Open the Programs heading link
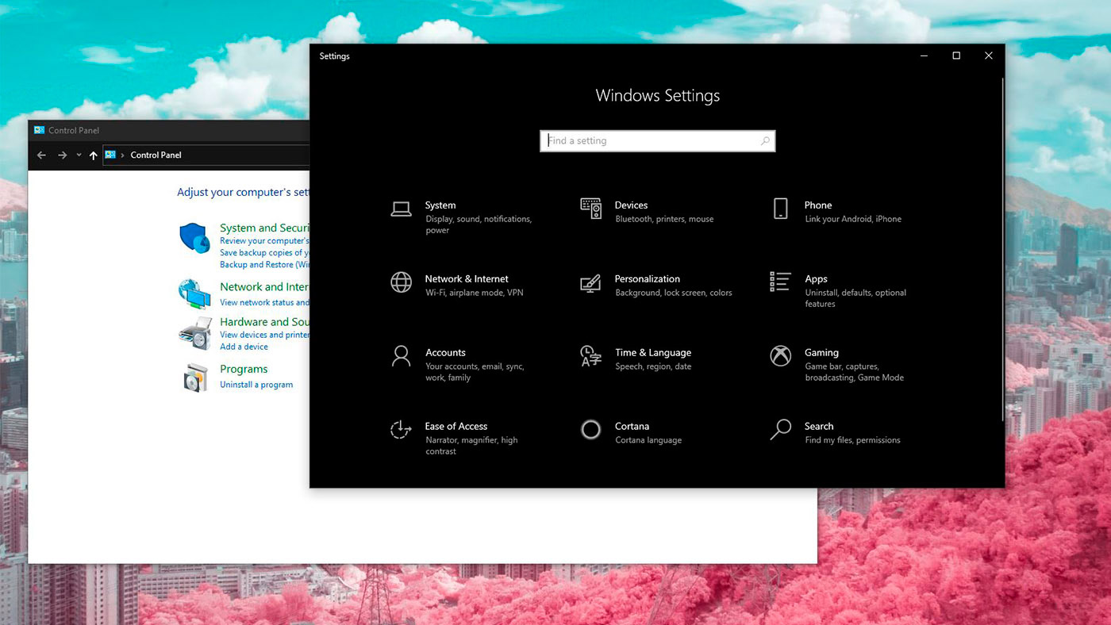 [x=244, y=370]
